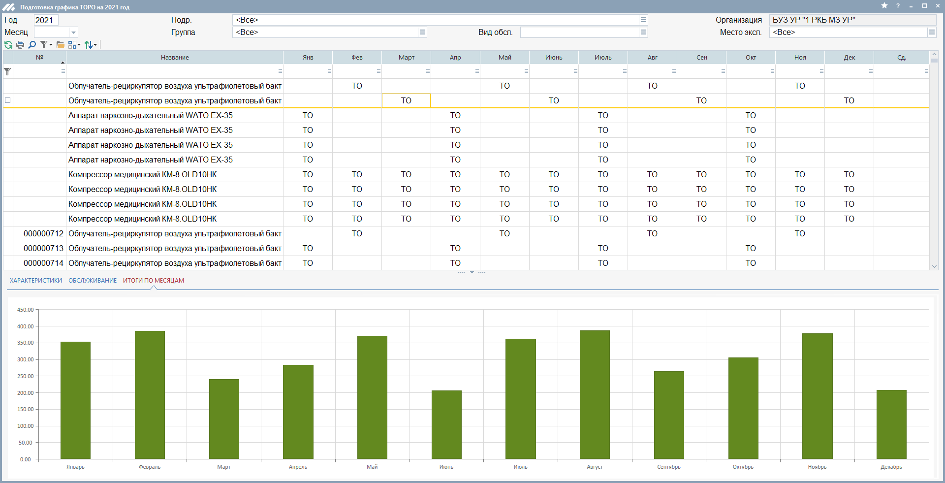Click ТО in Ноя column of row 000000712
This screenshot has width=945, height=483.
click(800, 233)
